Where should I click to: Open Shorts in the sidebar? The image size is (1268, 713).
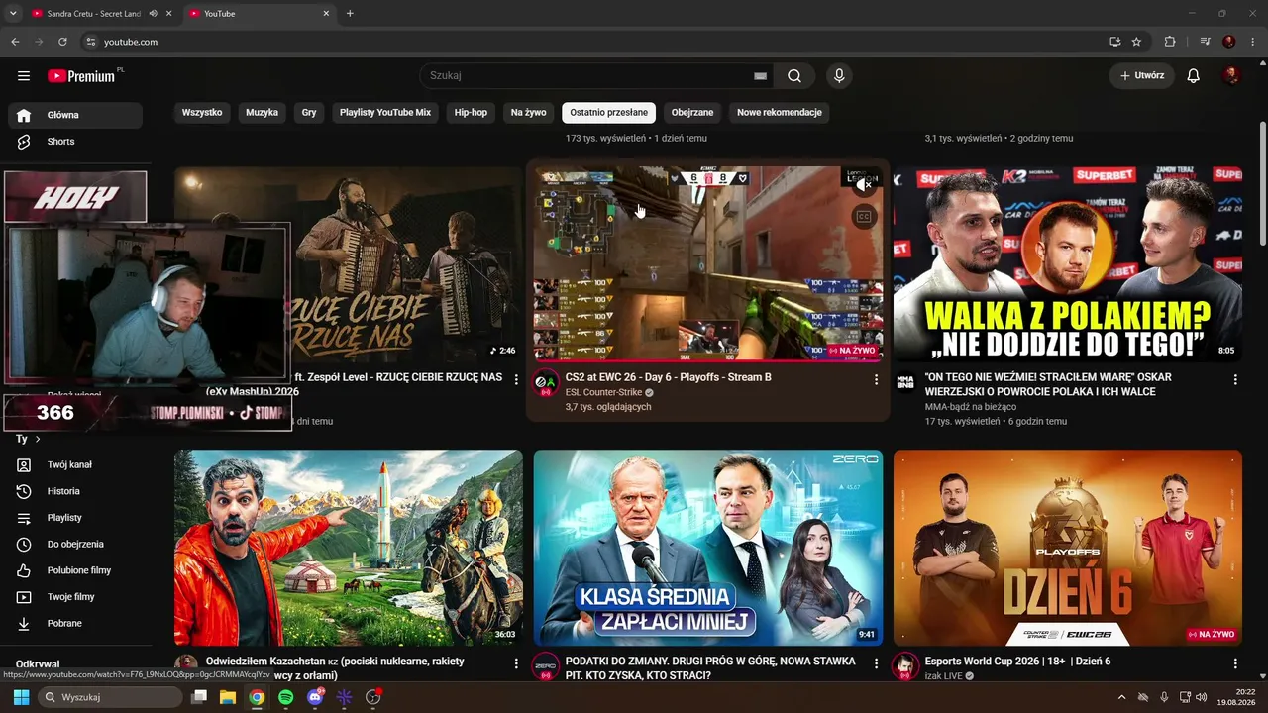click(x=75, y=142)
